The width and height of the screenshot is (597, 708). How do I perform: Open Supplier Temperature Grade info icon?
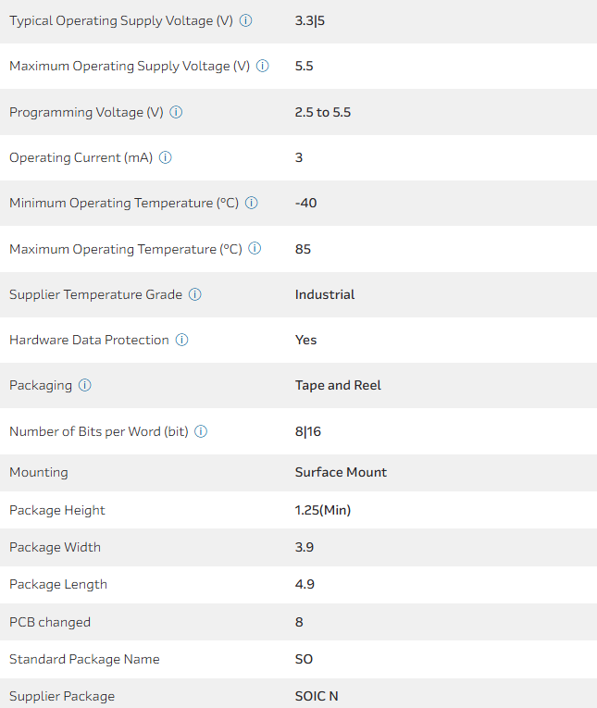[195, 294]
